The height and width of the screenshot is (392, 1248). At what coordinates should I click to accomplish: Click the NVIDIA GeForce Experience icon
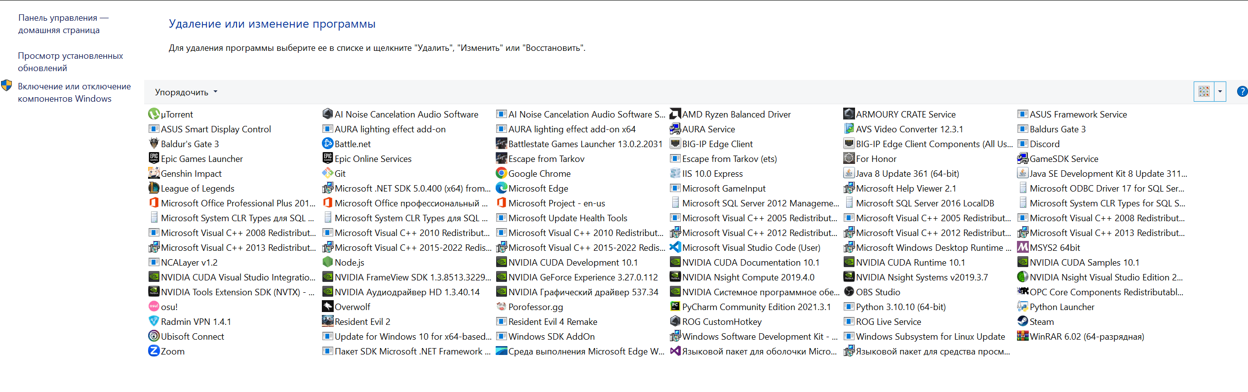coord(502,277)
